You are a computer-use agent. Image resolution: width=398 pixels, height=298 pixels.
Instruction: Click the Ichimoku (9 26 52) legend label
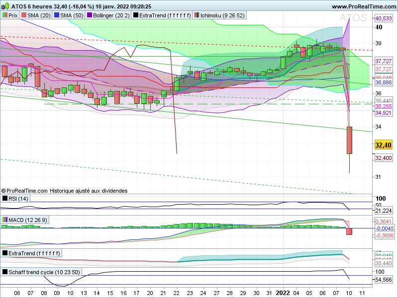[x=222, y=15]
